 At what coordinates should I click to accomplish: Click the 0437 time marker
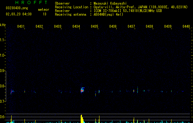click(131, 26)
